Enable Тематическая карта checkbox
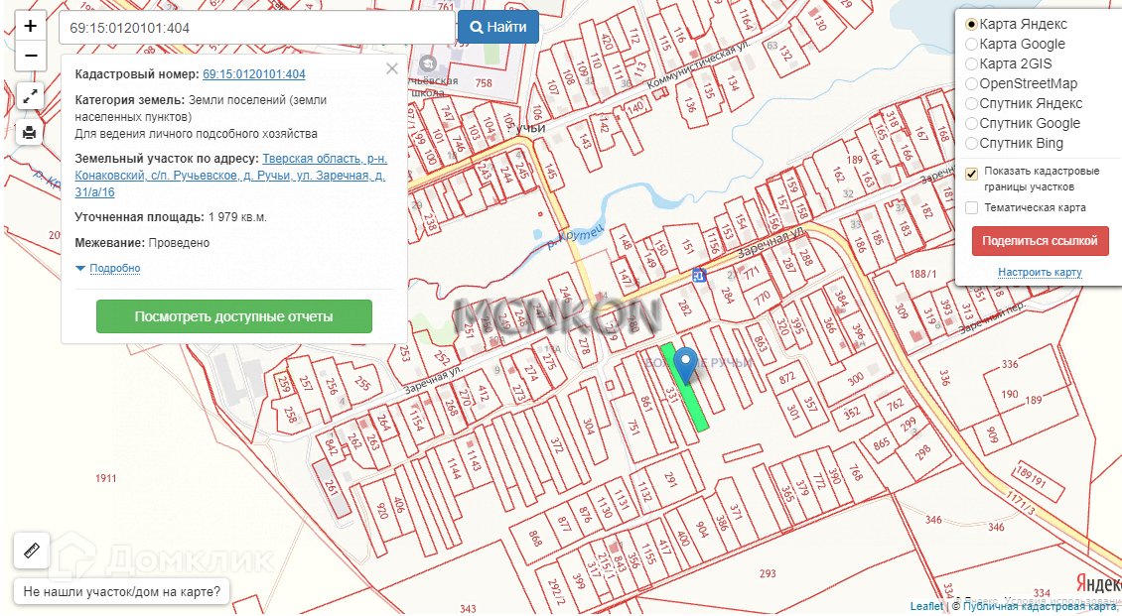The height and width of the screenshot is (616, 1122). [x=971, y=208]
